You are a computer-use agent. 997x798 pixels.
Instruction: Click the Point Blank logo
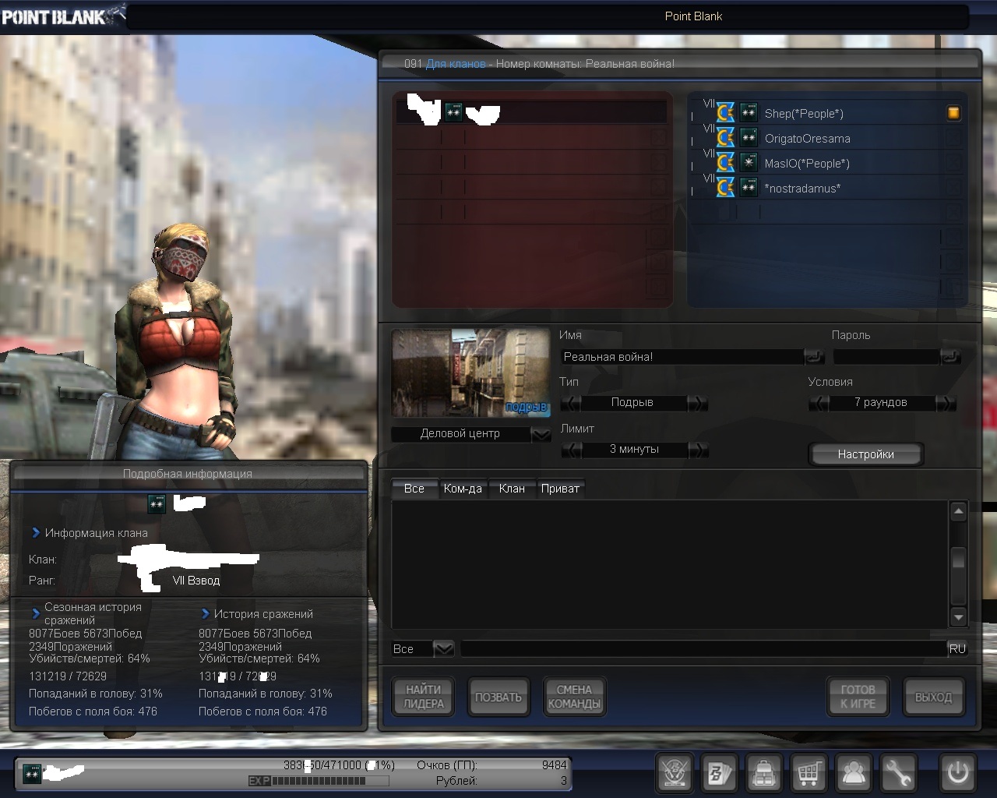click(62, 16)
